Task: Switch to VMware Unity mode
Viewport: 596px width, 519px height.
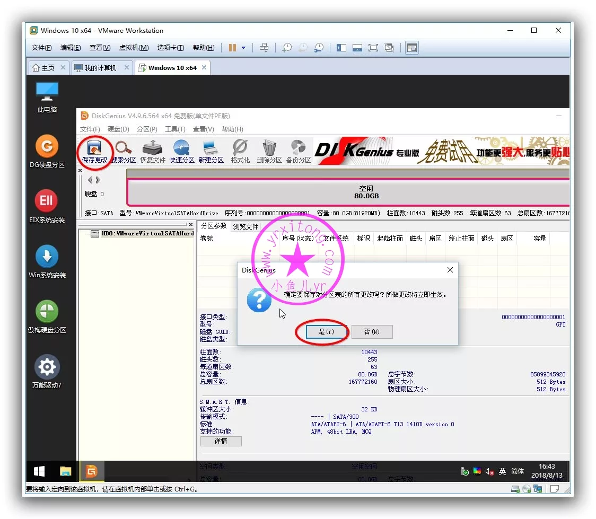Action: pos(389,48)
